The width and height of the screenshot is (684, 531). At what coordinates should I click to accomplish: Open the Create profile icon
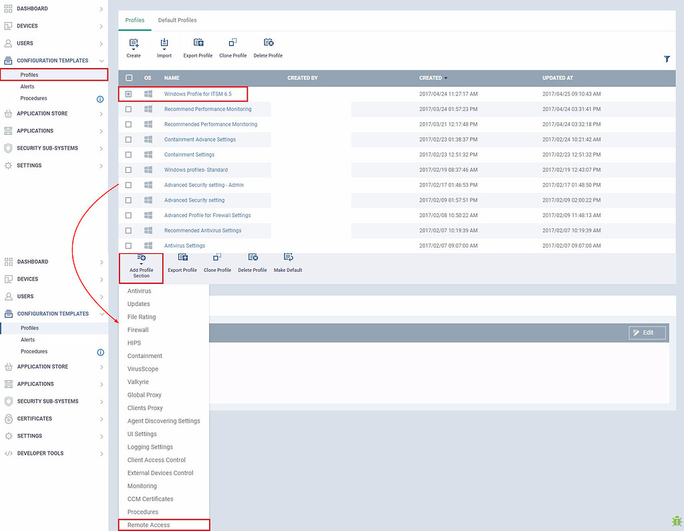pos(133,45)
